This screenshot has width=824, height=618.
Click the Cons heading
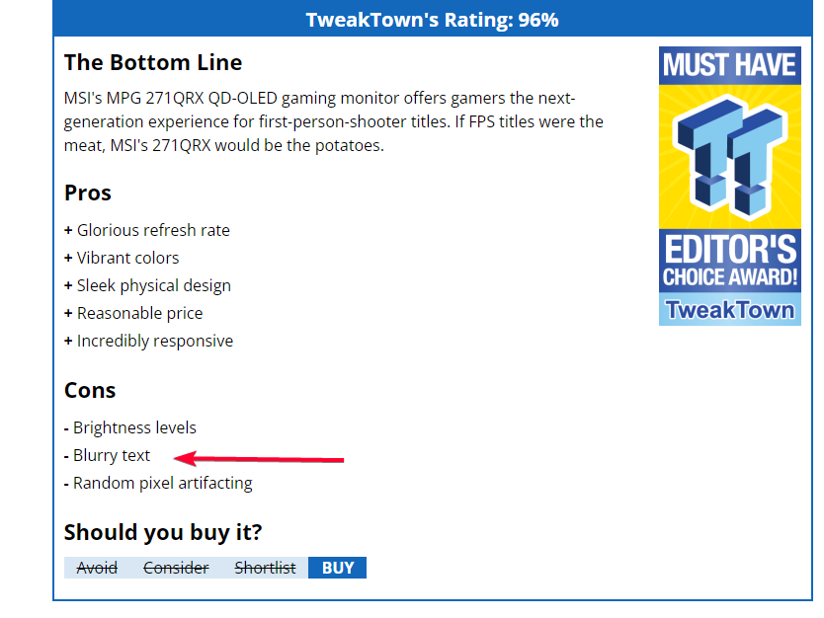coord(90,390)
